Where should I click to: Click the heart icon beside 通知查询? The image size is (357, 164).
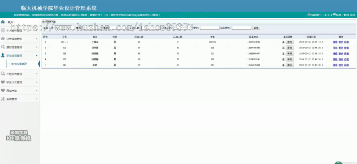coord(3,90)
